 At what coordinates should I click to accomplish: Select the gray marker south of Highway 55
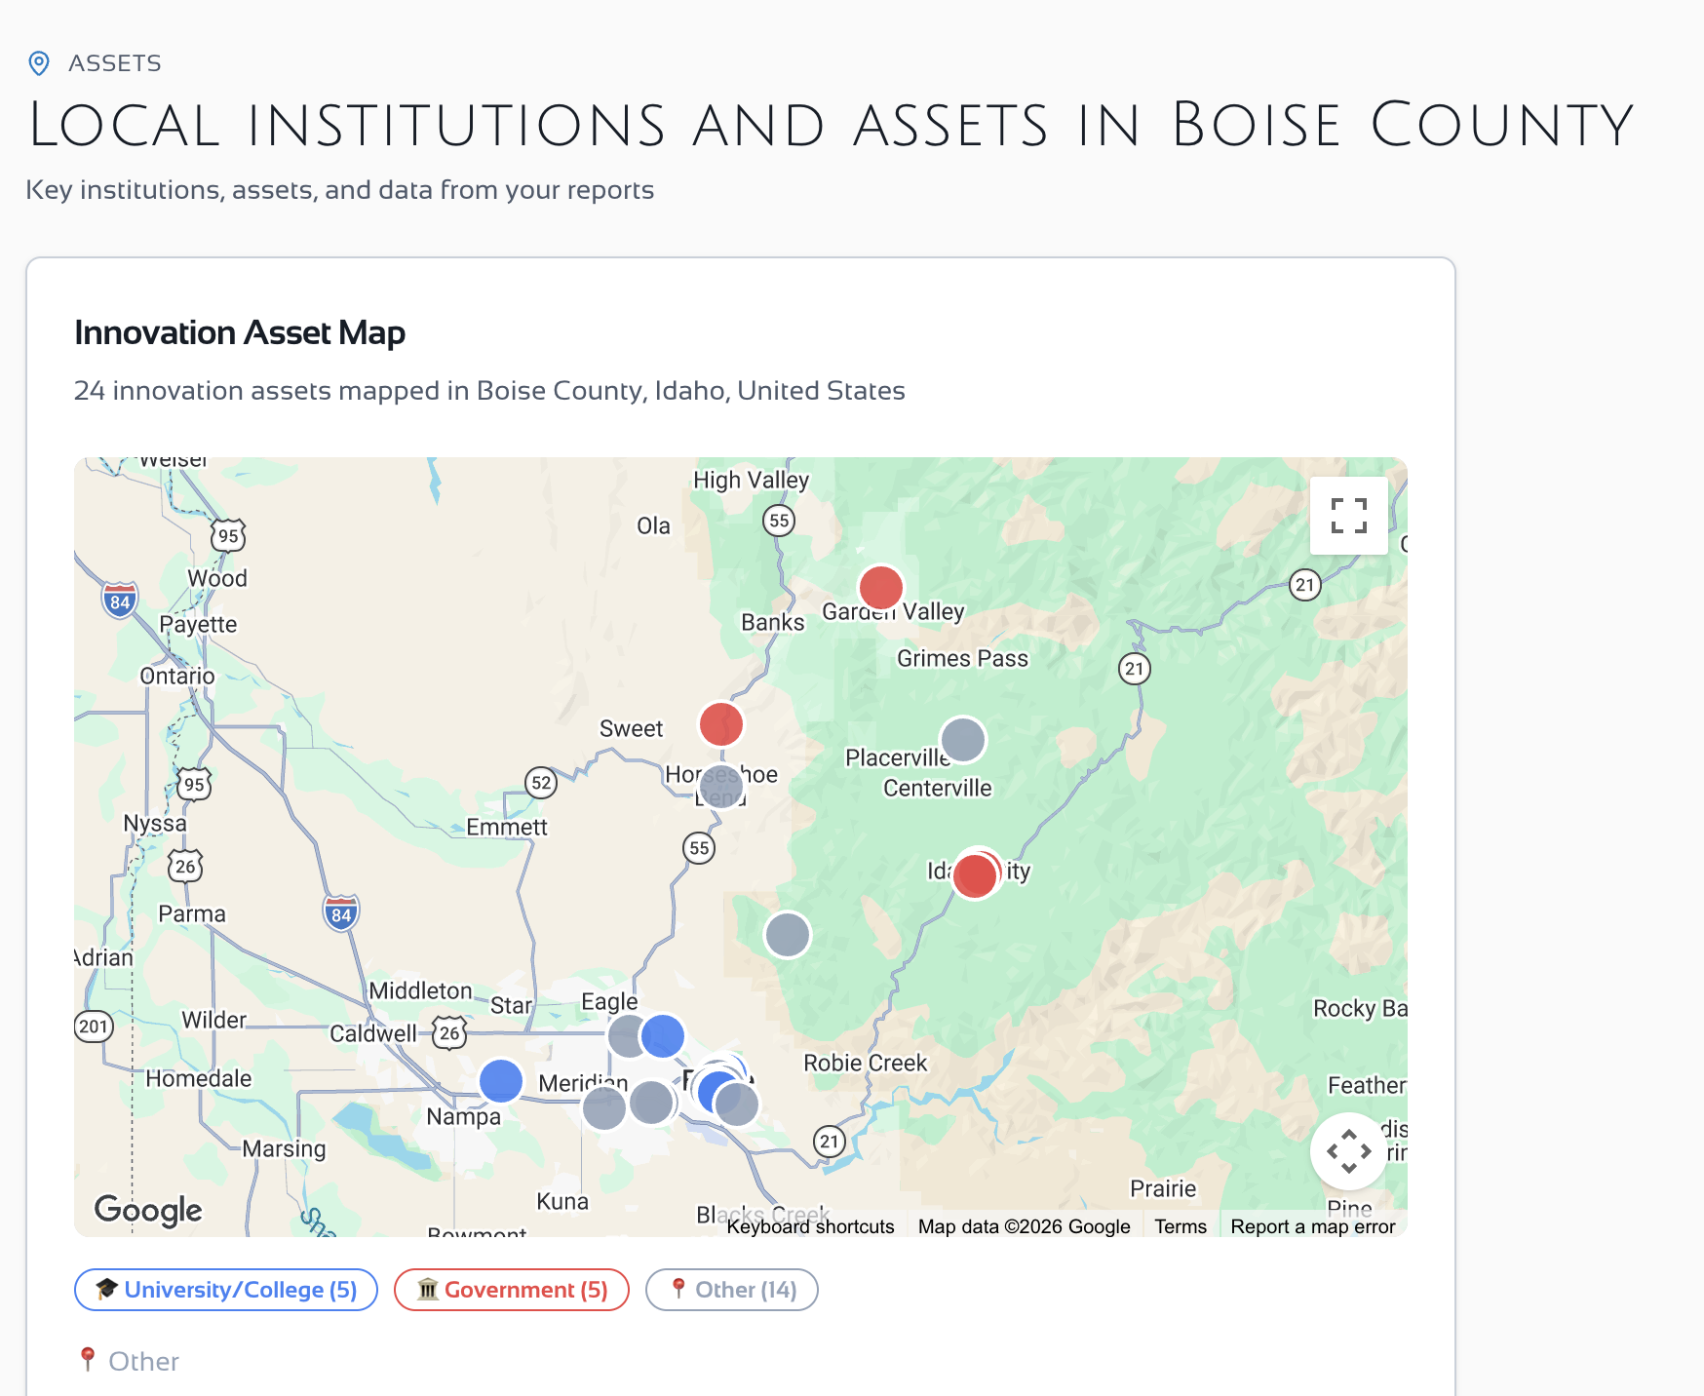click(x=788, y=935)
